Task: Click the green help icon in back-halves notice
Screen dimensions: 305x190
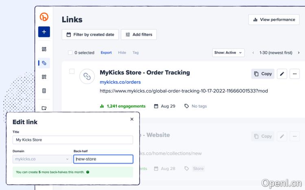Action: point(88,172)
